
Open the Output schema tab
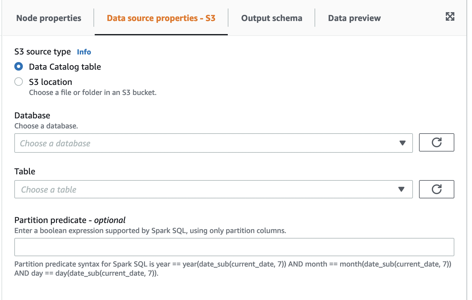click(272, 18)
